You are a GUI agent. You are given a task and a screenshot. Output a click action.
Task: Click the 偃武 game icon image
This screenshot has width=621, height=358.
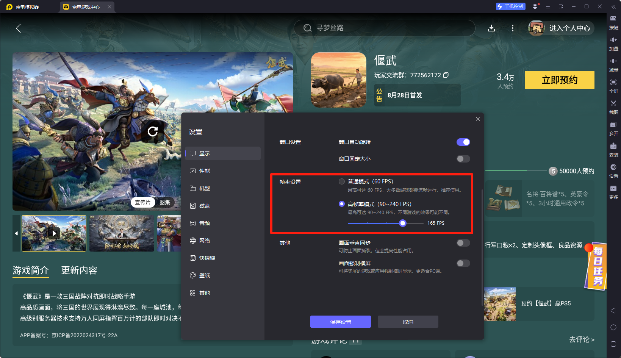pos(339,80)
